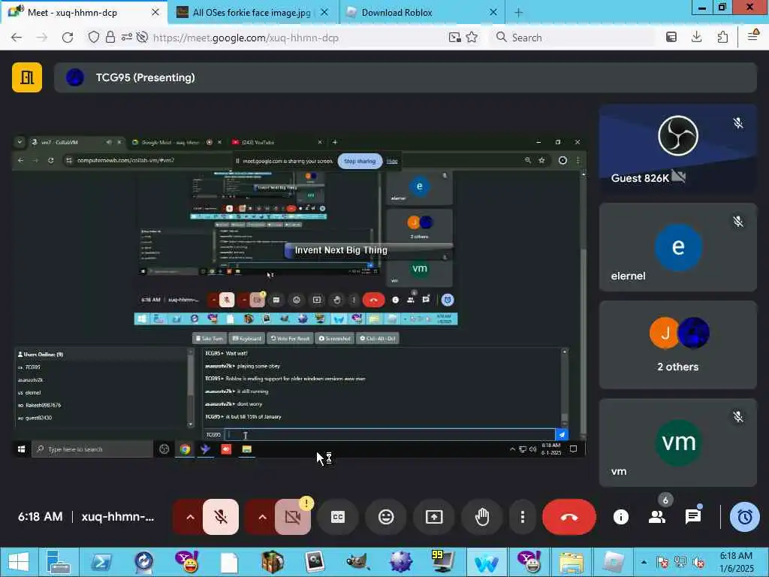Open a new browser tab with plus
The image size is (769, 577).
(x=518, y=12)
